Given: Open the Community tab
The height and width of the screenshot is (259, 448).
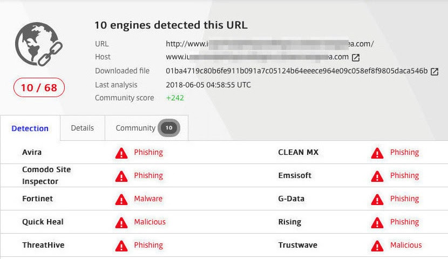Looking at the screenshot, I should [135, 128].
